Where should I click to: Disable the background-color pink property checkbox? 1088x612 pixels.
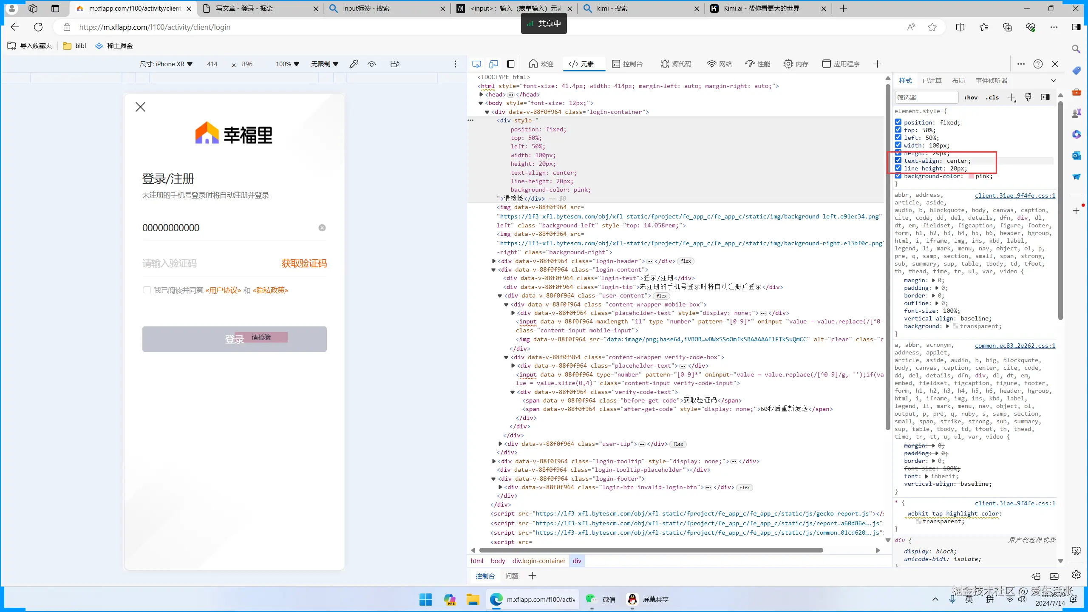pos(898,176)
